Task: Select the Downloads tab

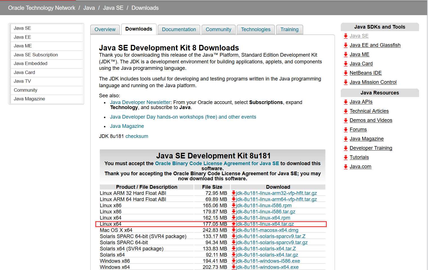Action: [139, 29]
